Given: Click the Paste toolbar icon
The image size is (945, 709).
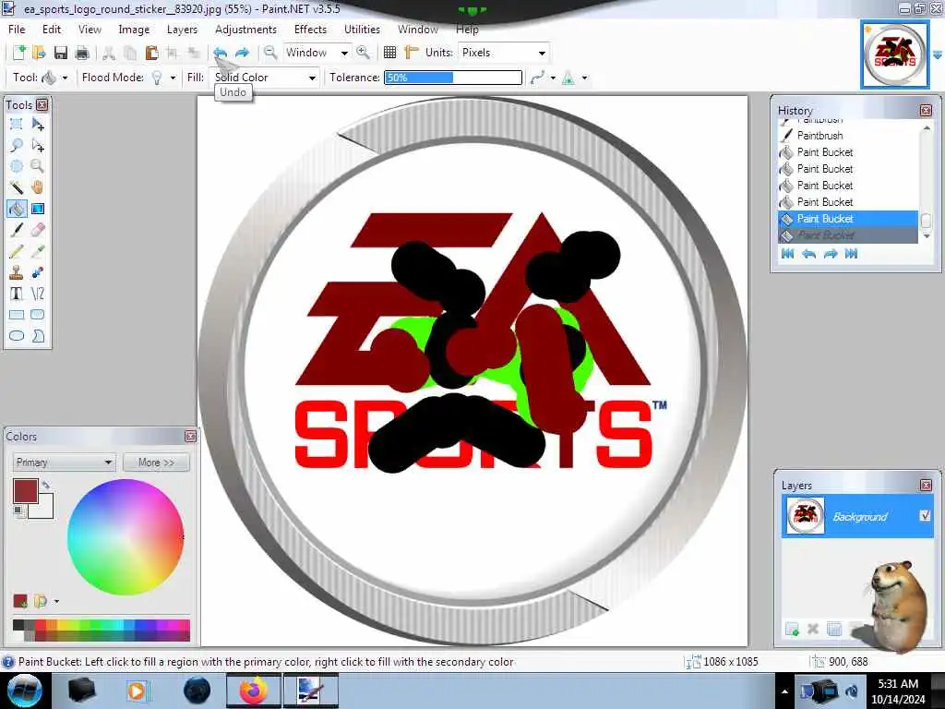Looking at the screenshot, I should tap(151, 53).
